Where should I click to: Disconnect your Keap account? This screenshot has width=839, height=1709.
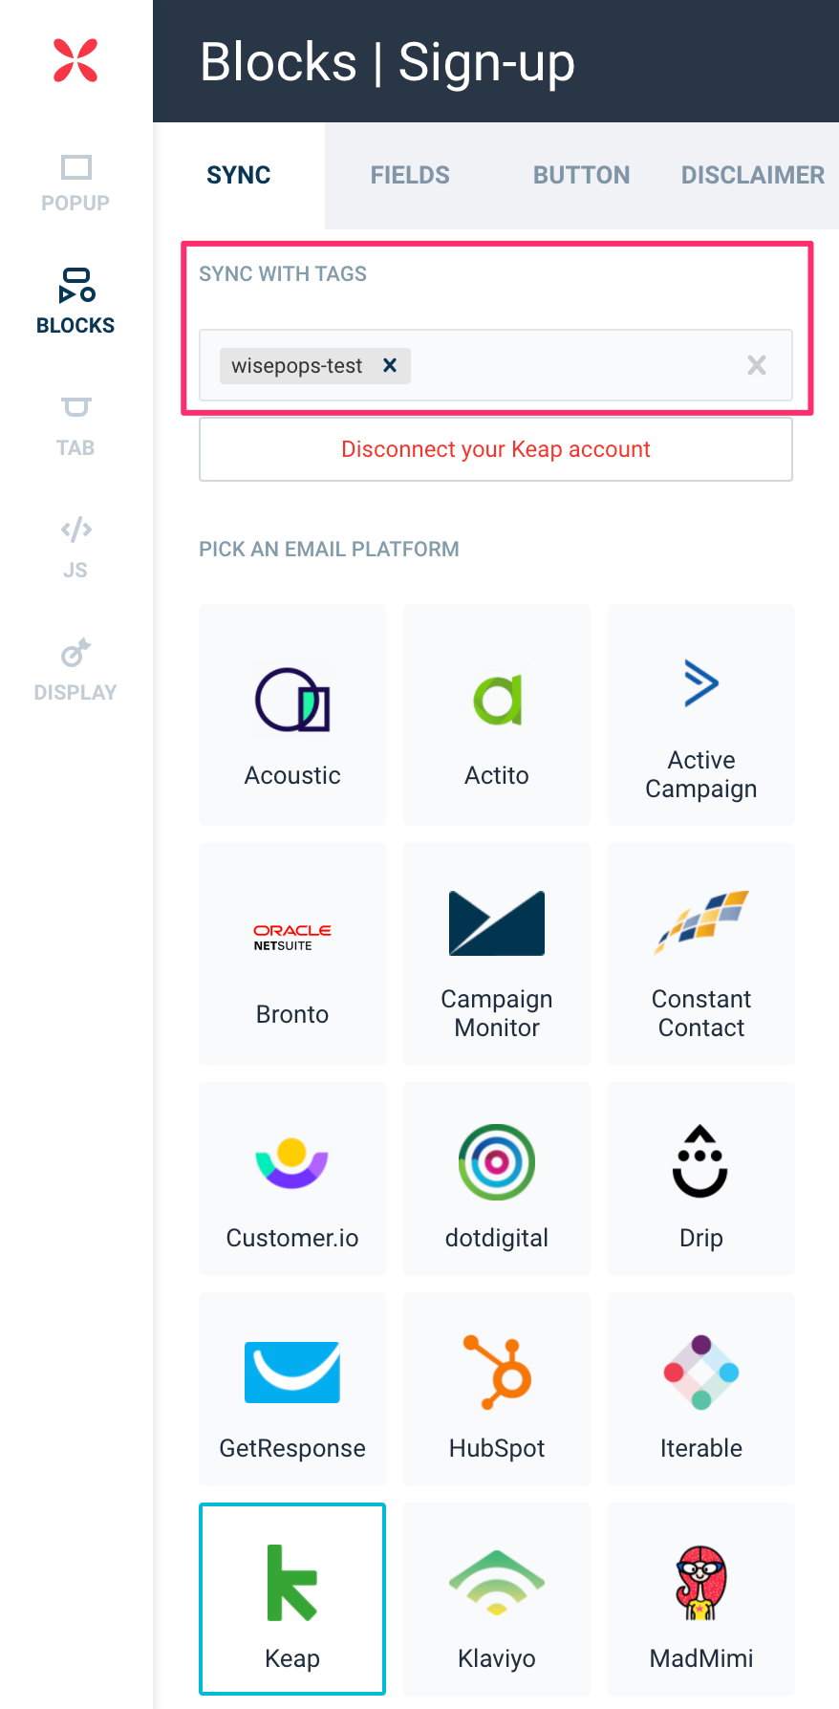point(496,449)
